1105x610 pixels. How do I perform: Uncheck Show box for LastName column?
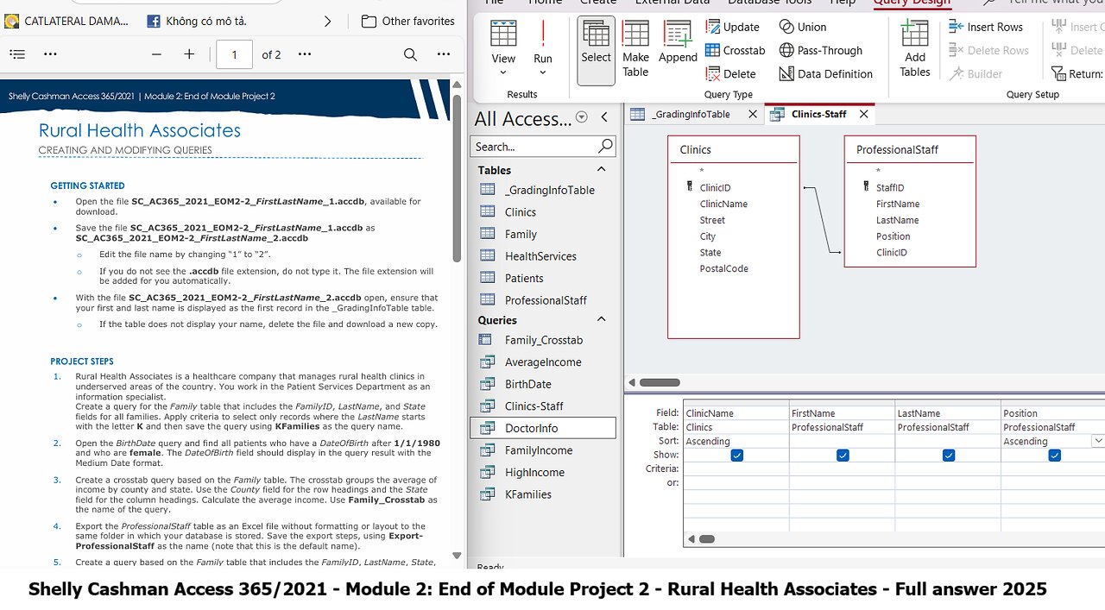pos(949,455)
